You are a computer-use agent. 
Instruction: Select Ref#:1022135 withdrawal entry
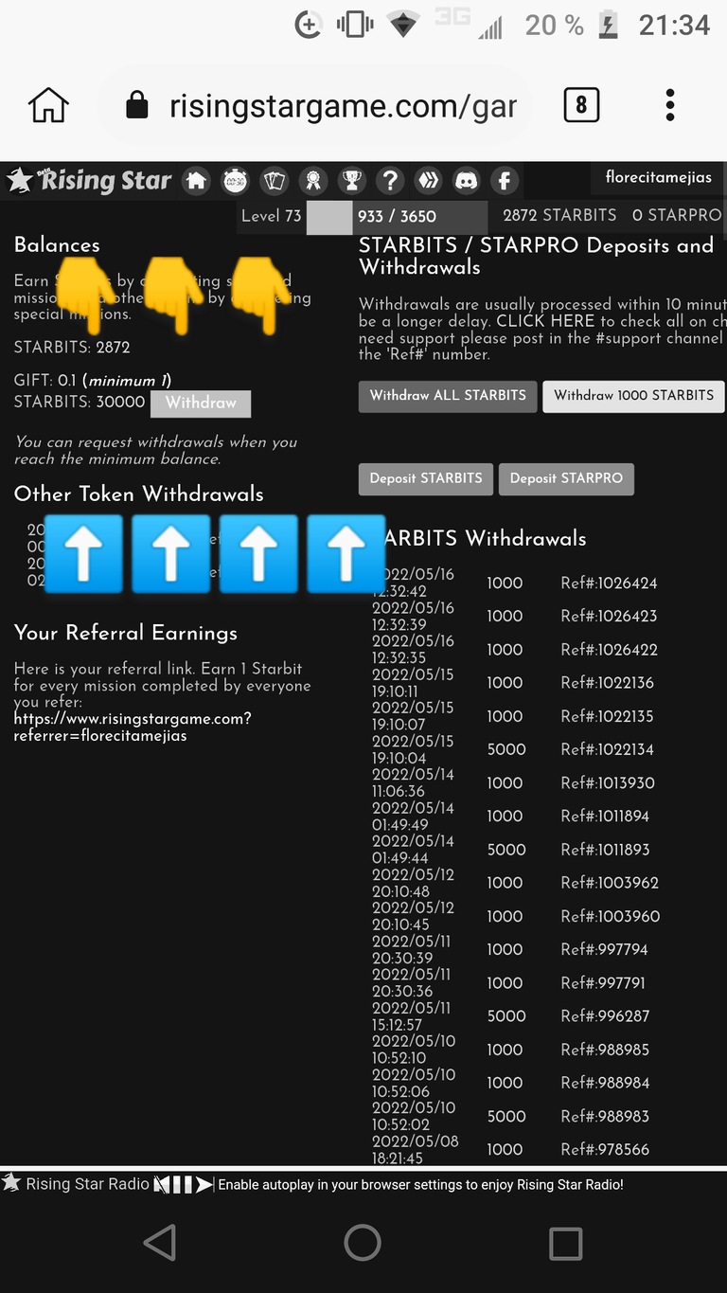607,717
